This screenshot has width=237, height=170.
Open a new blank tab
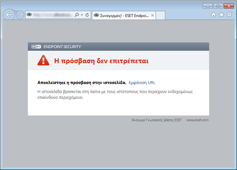click(x=160, y=15)
